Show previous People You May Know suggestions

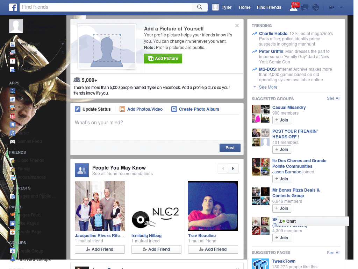coord(223,168)
